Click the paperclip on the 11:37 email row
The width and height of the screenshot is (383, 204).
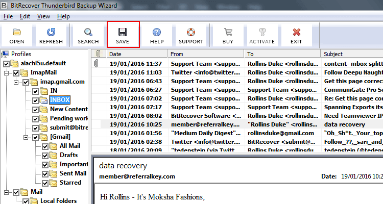tap(97, 63)
